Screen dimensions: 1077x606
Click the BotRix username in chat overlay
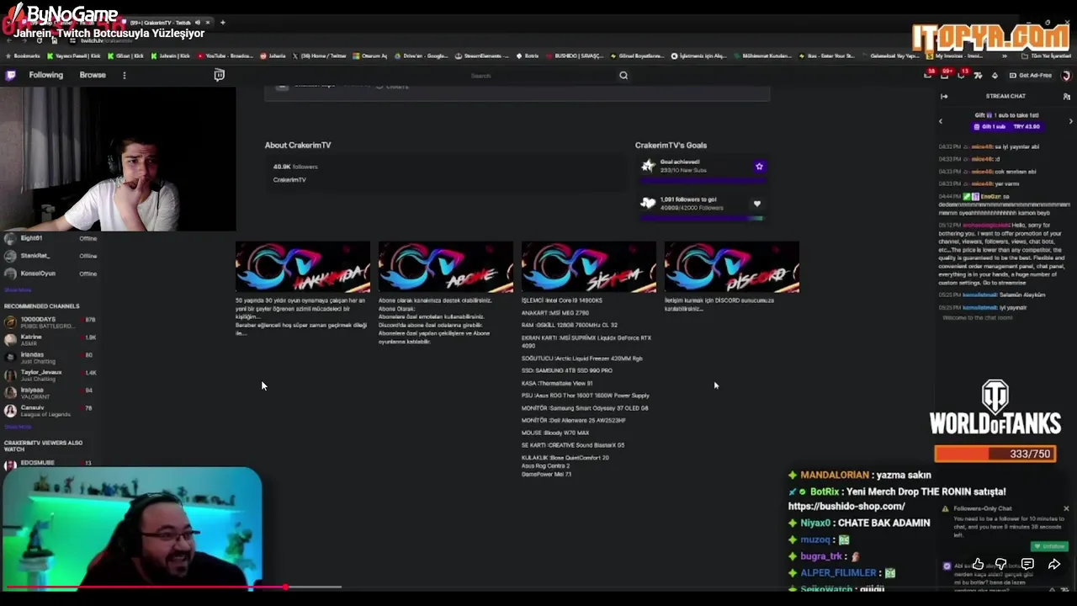(x=825, y=492)
